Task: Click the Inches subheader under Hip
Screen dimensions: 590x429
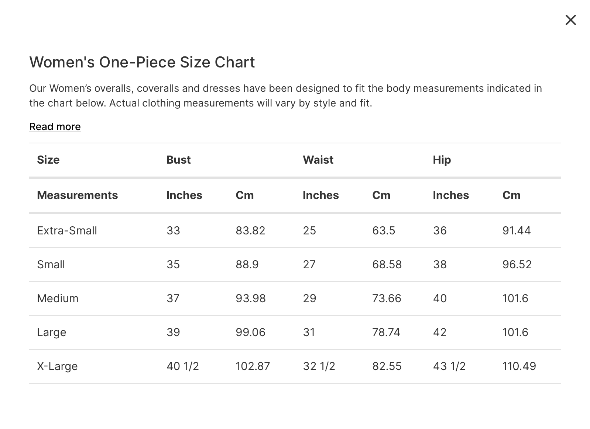Action: point(451,195)
